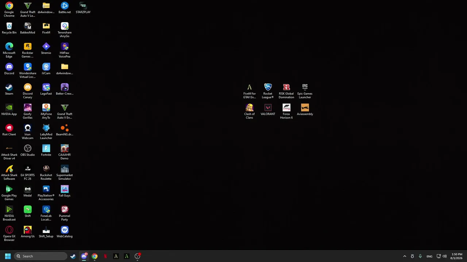The image size is (467, 262).
Task: Select the LagoFast desktop icon
Action: [x=46, y=89]
